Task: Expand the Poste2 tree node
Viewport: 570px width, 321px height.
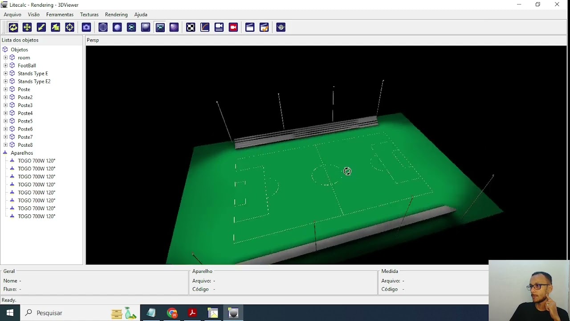Action: (5, 97)
